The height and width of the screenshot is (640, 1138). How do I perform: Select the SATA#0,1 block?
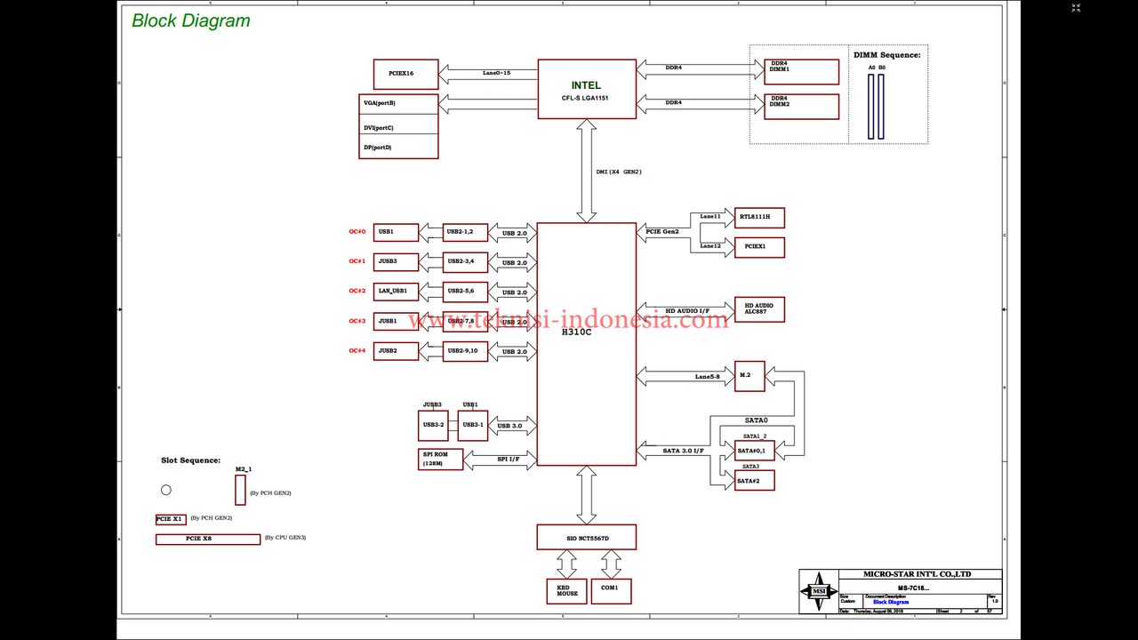(754, 452)
